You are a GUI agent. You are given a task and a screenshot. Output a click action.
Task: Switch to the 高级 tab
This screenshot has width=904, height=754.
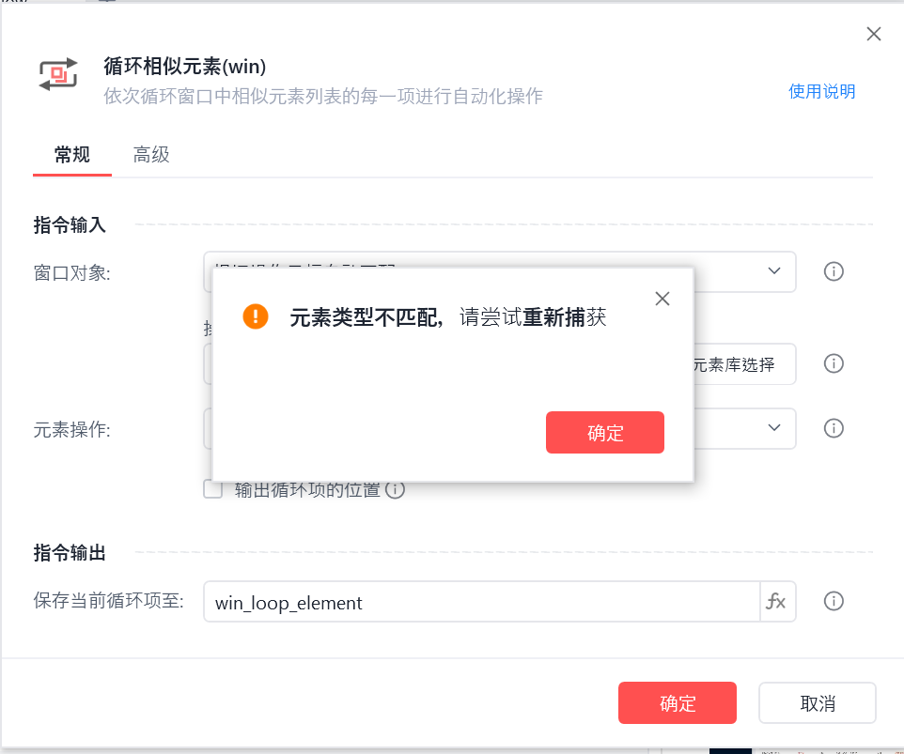coord(151,154)
